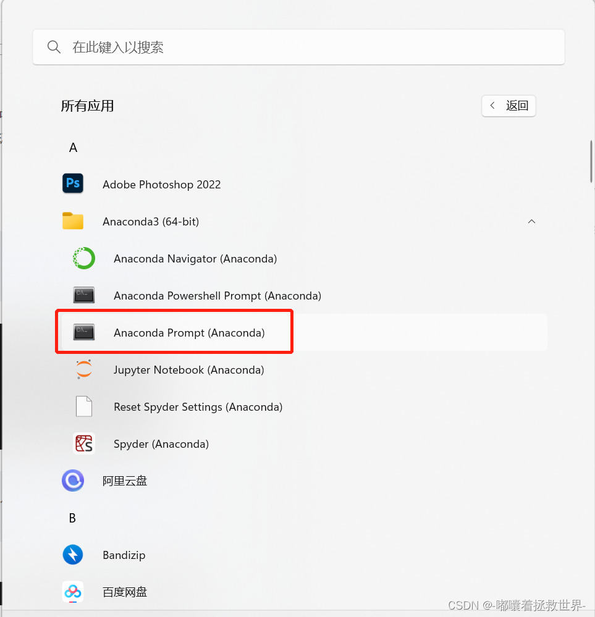595x617 pixels.
Task: Click Anaconda Powershell Prompt terminal icon
Action: click(84, 295)
